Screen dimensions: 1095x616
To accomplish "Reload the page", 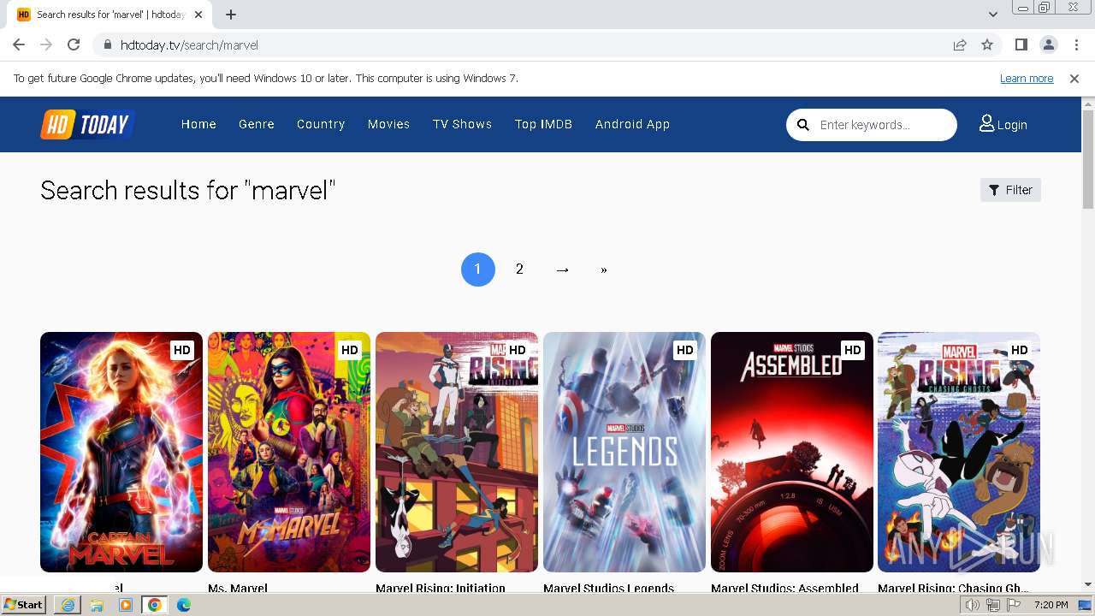I will click(74, 44).
